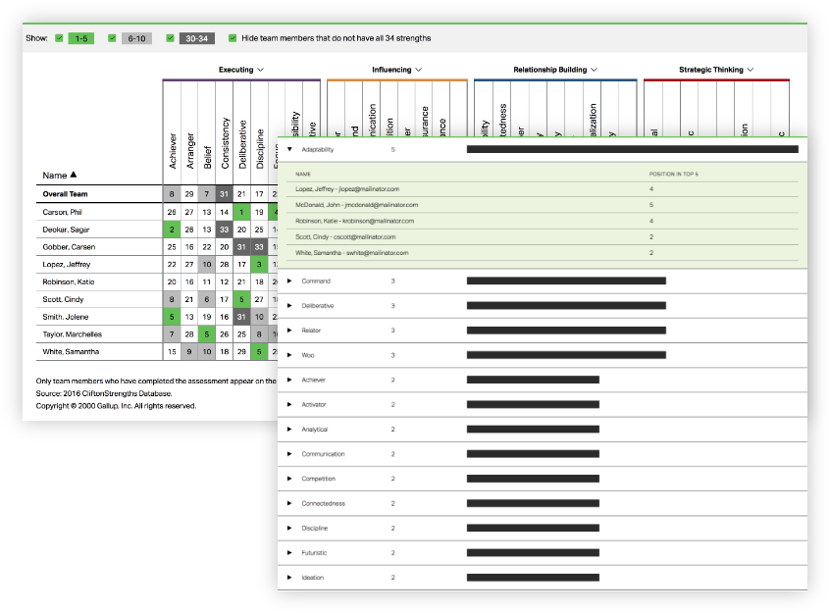Collapse the expanded Adaptability row
829x613 pixels.
[288, 150]
